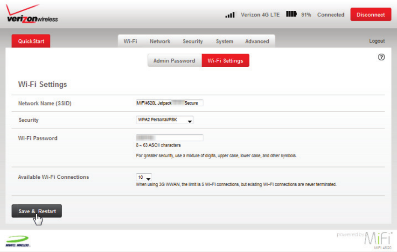
Task: Click the Verizon 4G LTE status text
Action: (x=260, y=14)
